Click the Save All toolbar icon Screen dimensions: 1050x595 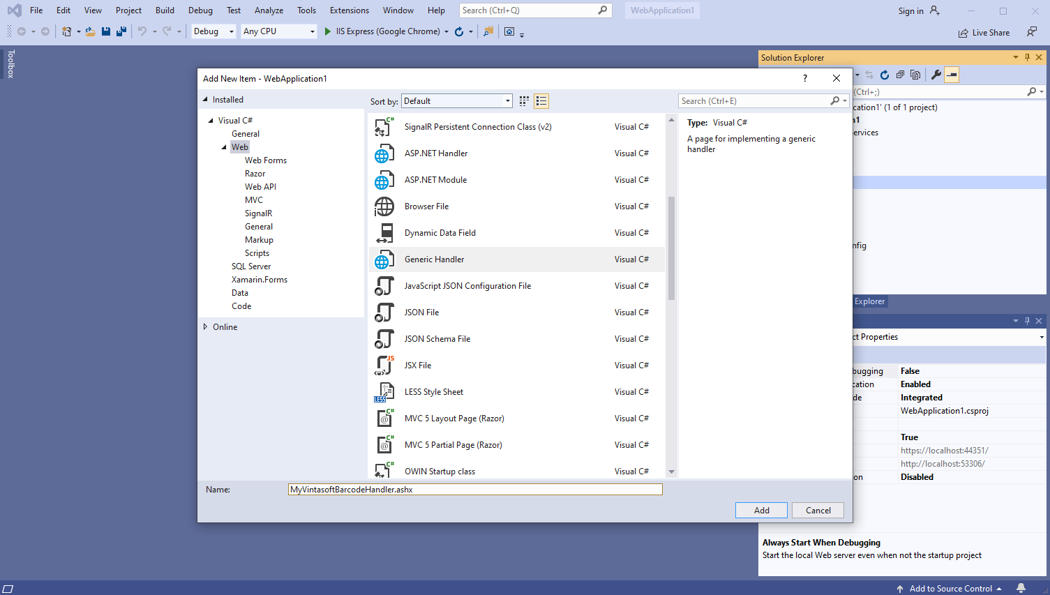tap(121, 31)
